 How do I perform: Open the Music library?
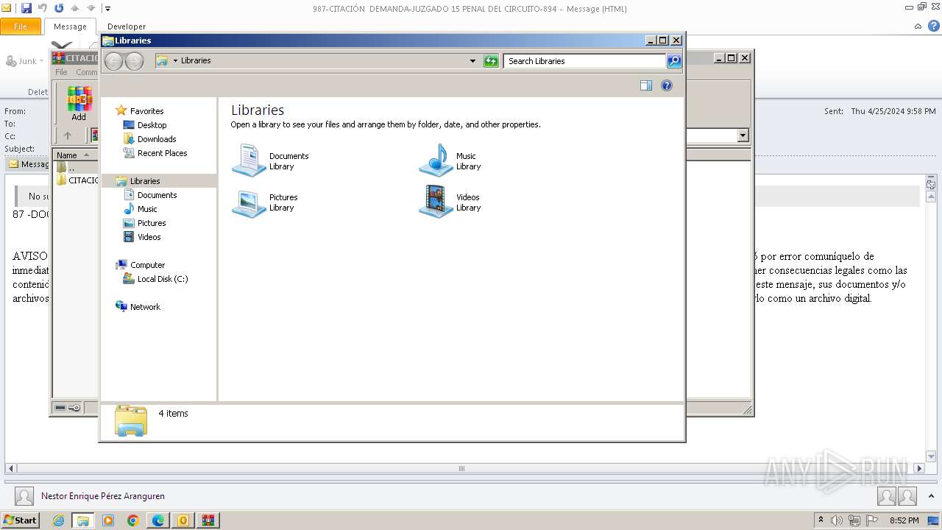pos(450,161)
